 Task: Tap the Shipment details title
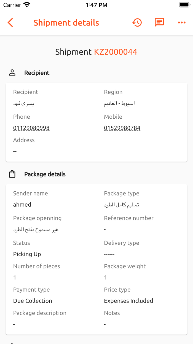66,23
